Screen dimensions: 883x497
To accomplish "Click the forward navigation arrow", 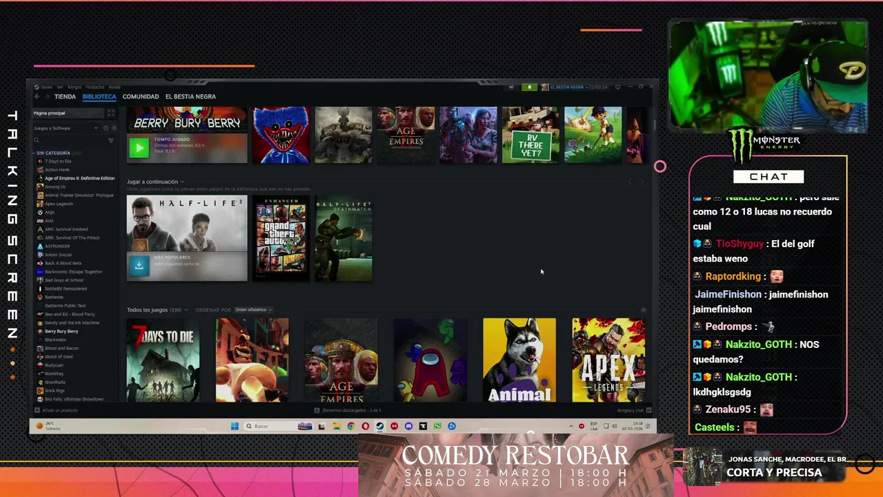I will point(47,97).
